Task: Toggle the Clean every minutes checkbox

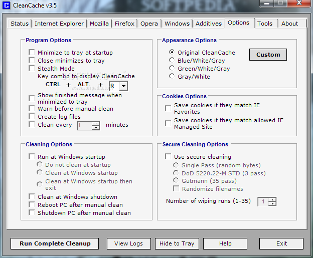Action: (x=32, y=125)
